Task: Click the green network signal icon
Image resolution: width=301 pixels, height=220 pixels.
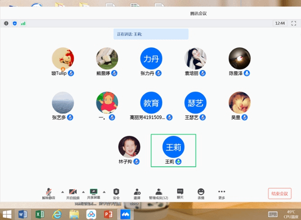Action: coord(23,23)
